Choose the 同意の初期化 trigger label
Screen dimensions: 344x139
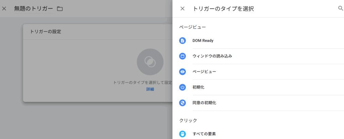click(x=204, y=103)
